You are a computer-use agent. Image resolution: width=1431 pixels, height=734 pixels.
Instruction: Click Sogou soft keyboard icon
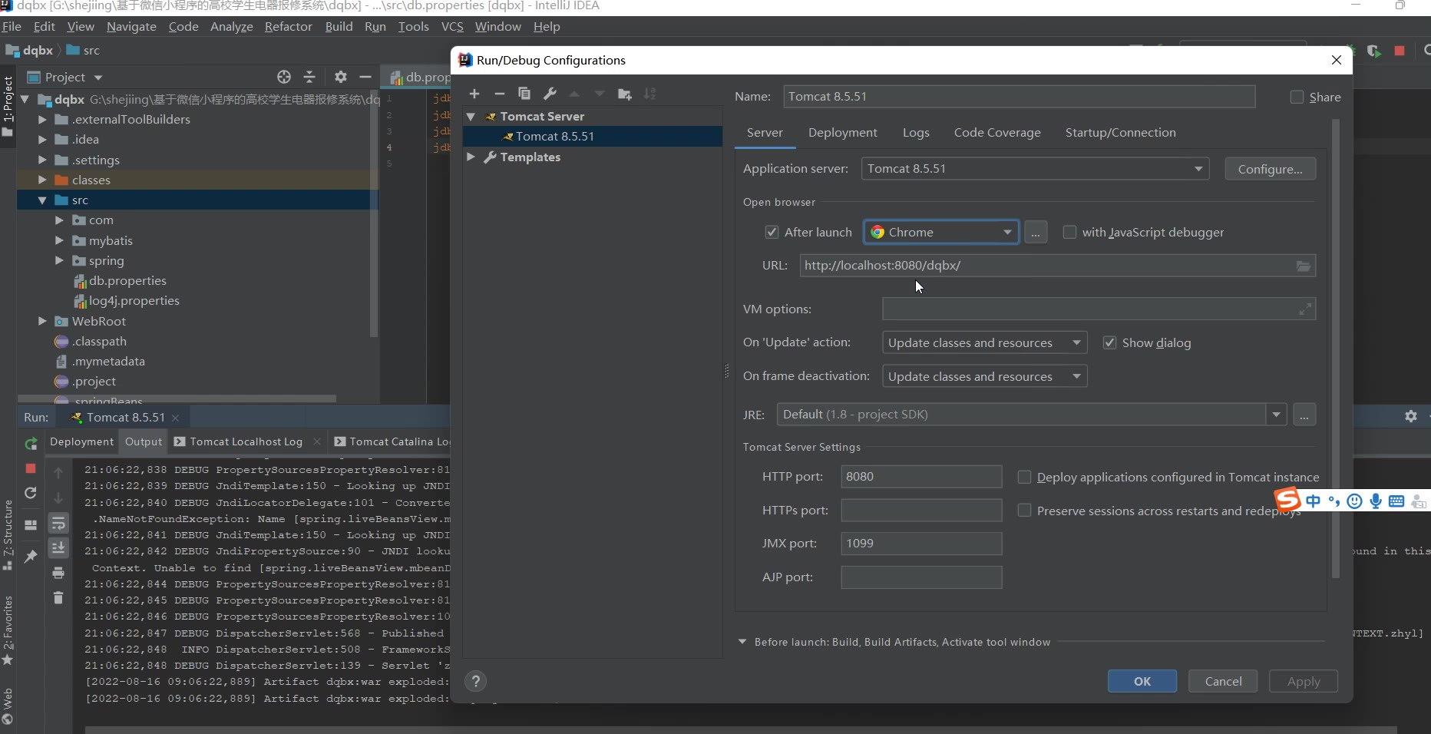tap(1396, 501)
